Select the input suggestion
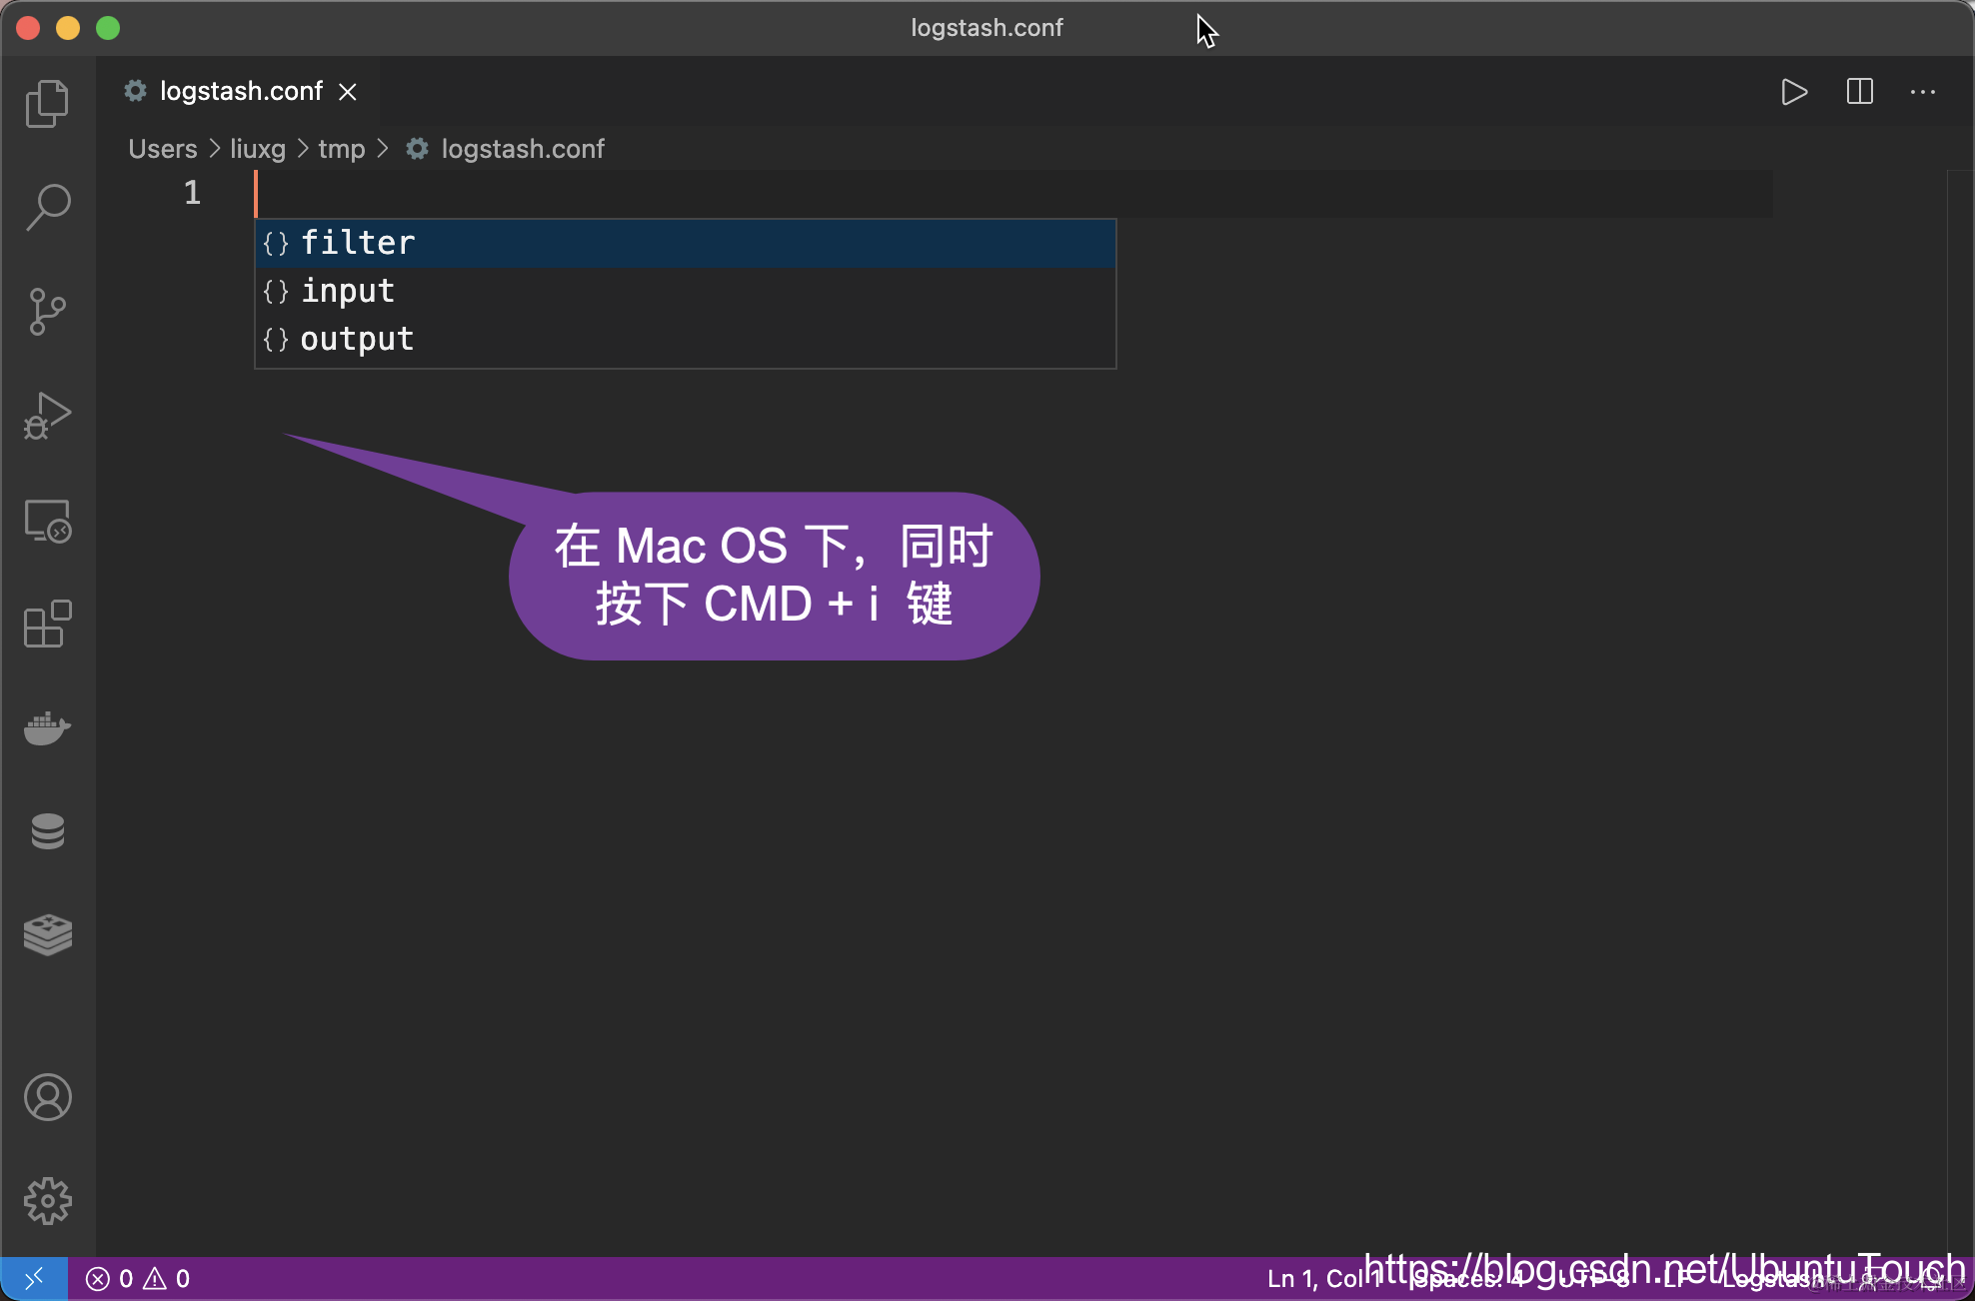 pyautogui.click(x=348, y=291)
